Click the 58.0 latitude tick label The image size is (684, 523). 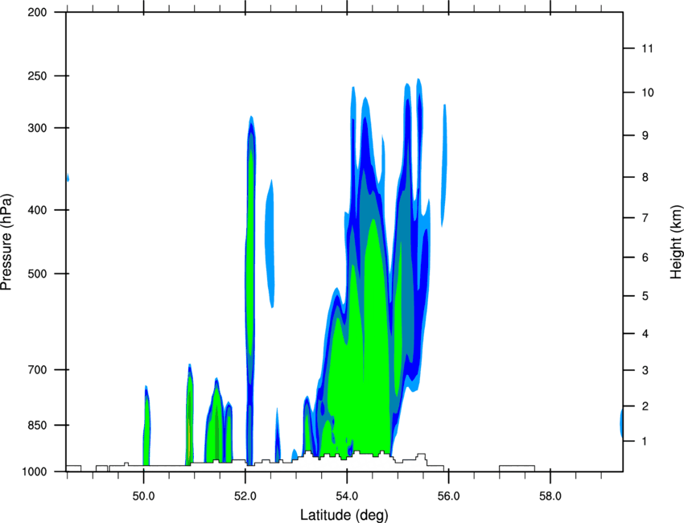pyautogui.click(x=550, y=496)
